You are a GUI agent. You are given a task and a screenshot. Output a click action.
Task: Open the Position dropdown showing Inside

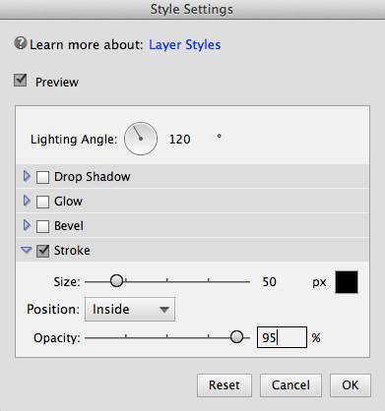(130, 309)
